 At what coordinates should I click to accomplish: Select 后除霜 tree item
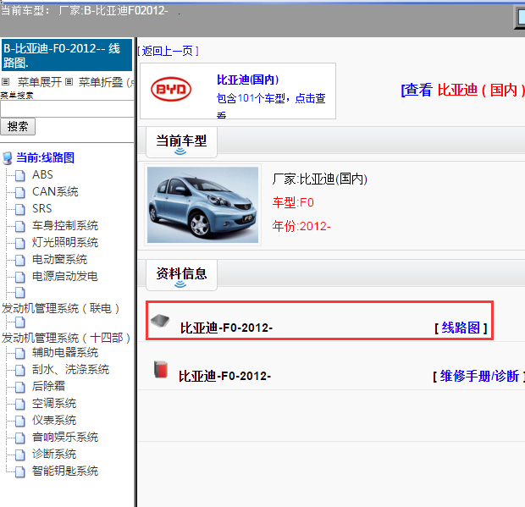tap(48, 386)
